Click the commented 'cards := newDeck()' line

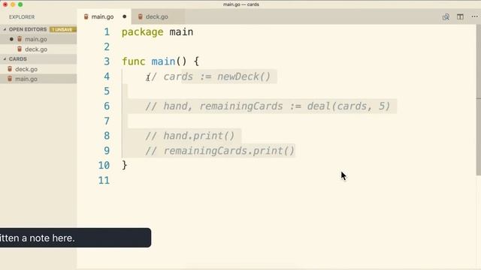(208, 76)
